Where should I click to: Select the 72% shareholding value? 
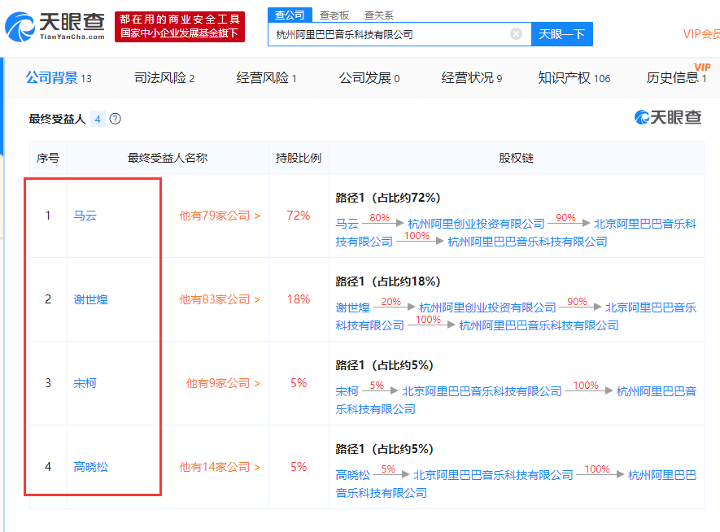pos(299,216)
